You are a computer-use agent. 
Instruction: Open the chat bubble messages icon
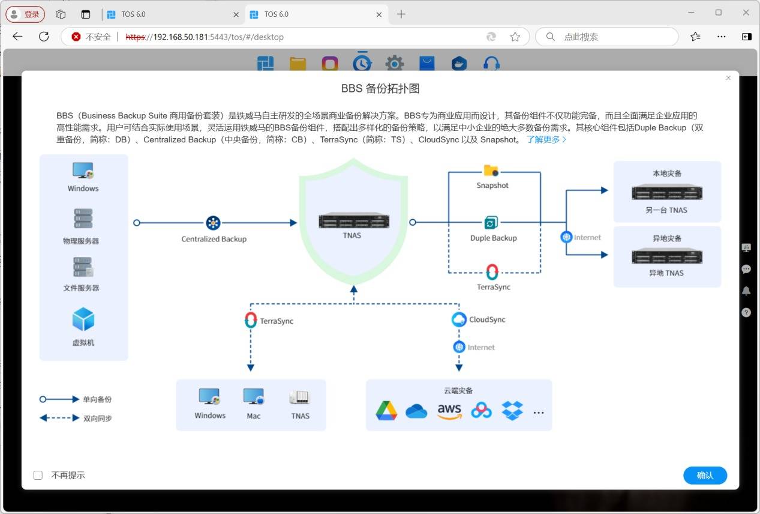(x=746, y=269)
